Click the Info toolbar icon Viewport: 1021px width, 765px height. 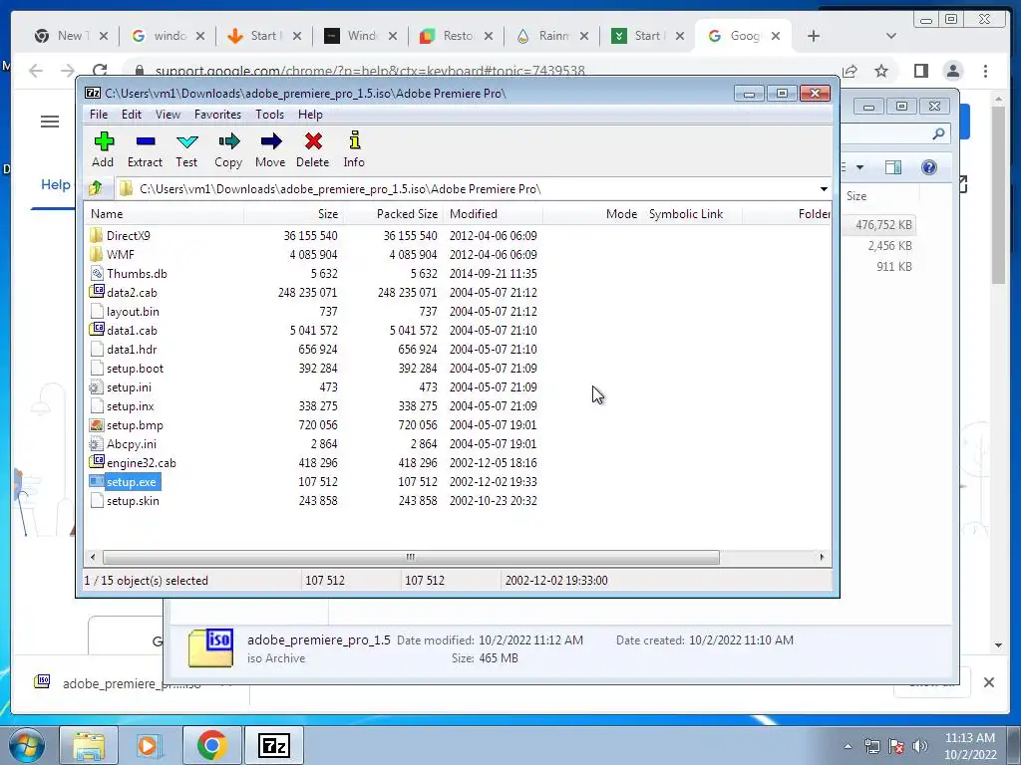click(354, 149)
